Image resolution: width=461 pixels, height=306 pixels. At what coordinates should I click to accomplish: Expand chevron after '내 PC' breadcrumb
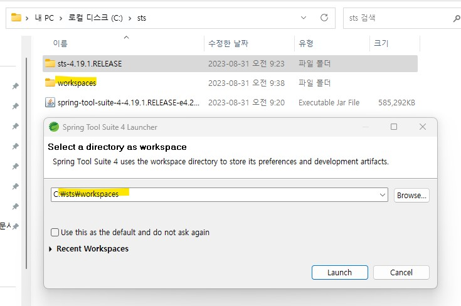[x=61, y=18]
